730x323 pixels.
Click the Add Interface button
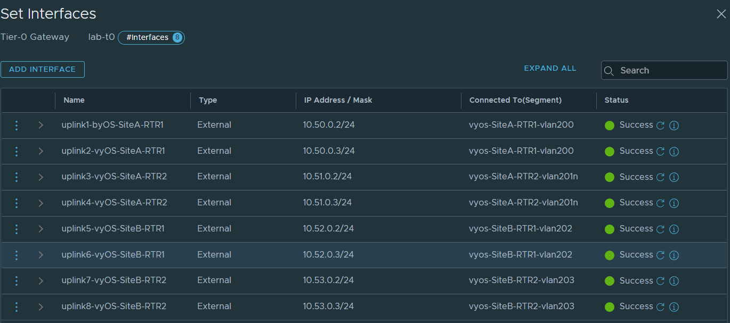tap(43, 69)
